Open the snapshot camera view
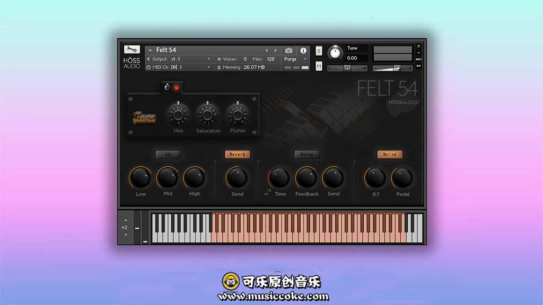 tap(288, 50)
